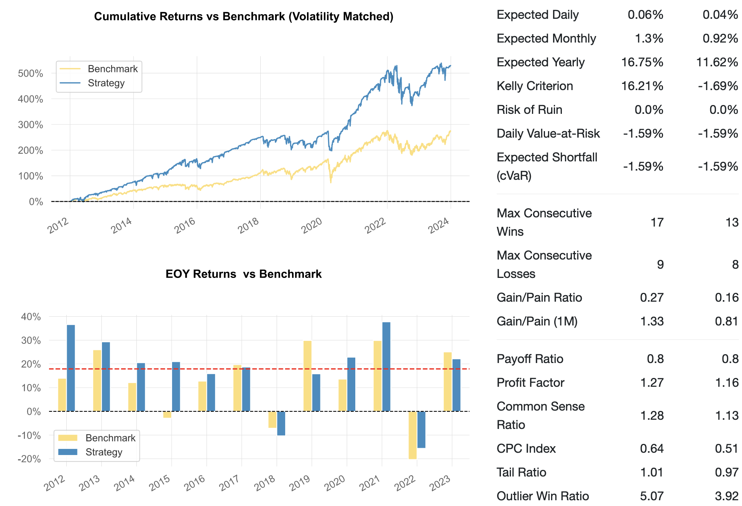The height and width of the screenshot is (506, 742).
Task: Click the 2020 label on cumulative returns axis
Action: point(312,226)
